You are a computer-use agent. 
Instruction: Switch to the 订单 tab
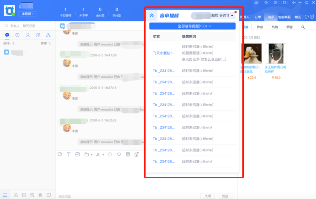pyautogui.click(x=258, y=17)
